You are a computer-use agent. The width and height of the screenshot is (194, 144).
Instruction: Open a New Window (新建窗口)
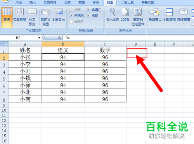point(155,14)
